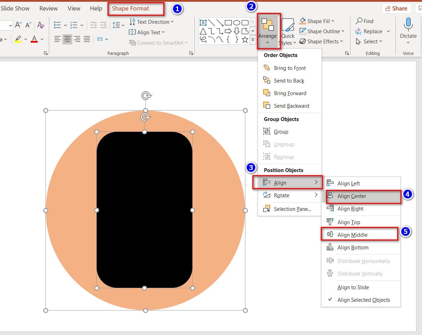Screen dimensions: 422x335
Task: Toggle Align Selected Objects option
Action: tap(363, 300)
